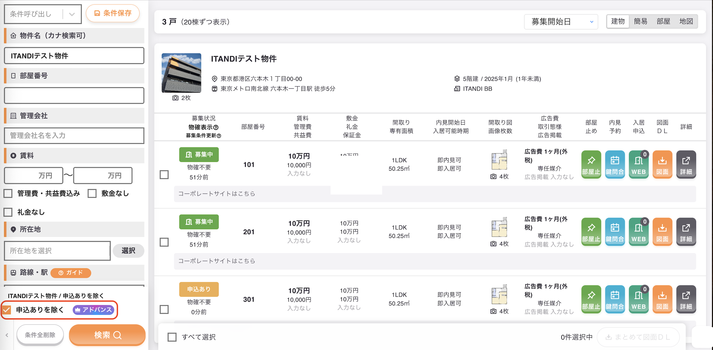Check the すべて選択 checkbox
This screenshot has width=713, height=350.
(172, 337)
